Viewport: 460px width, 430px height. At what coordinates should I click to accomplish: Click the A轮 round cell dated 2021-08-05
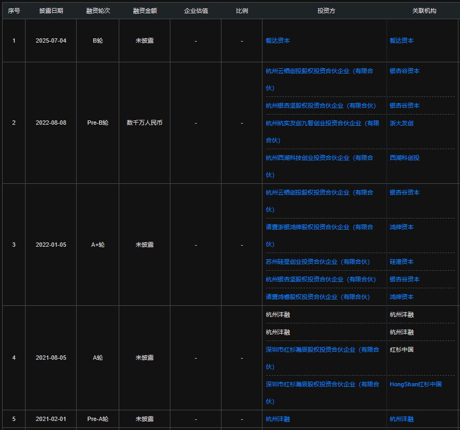pos(97,358)
